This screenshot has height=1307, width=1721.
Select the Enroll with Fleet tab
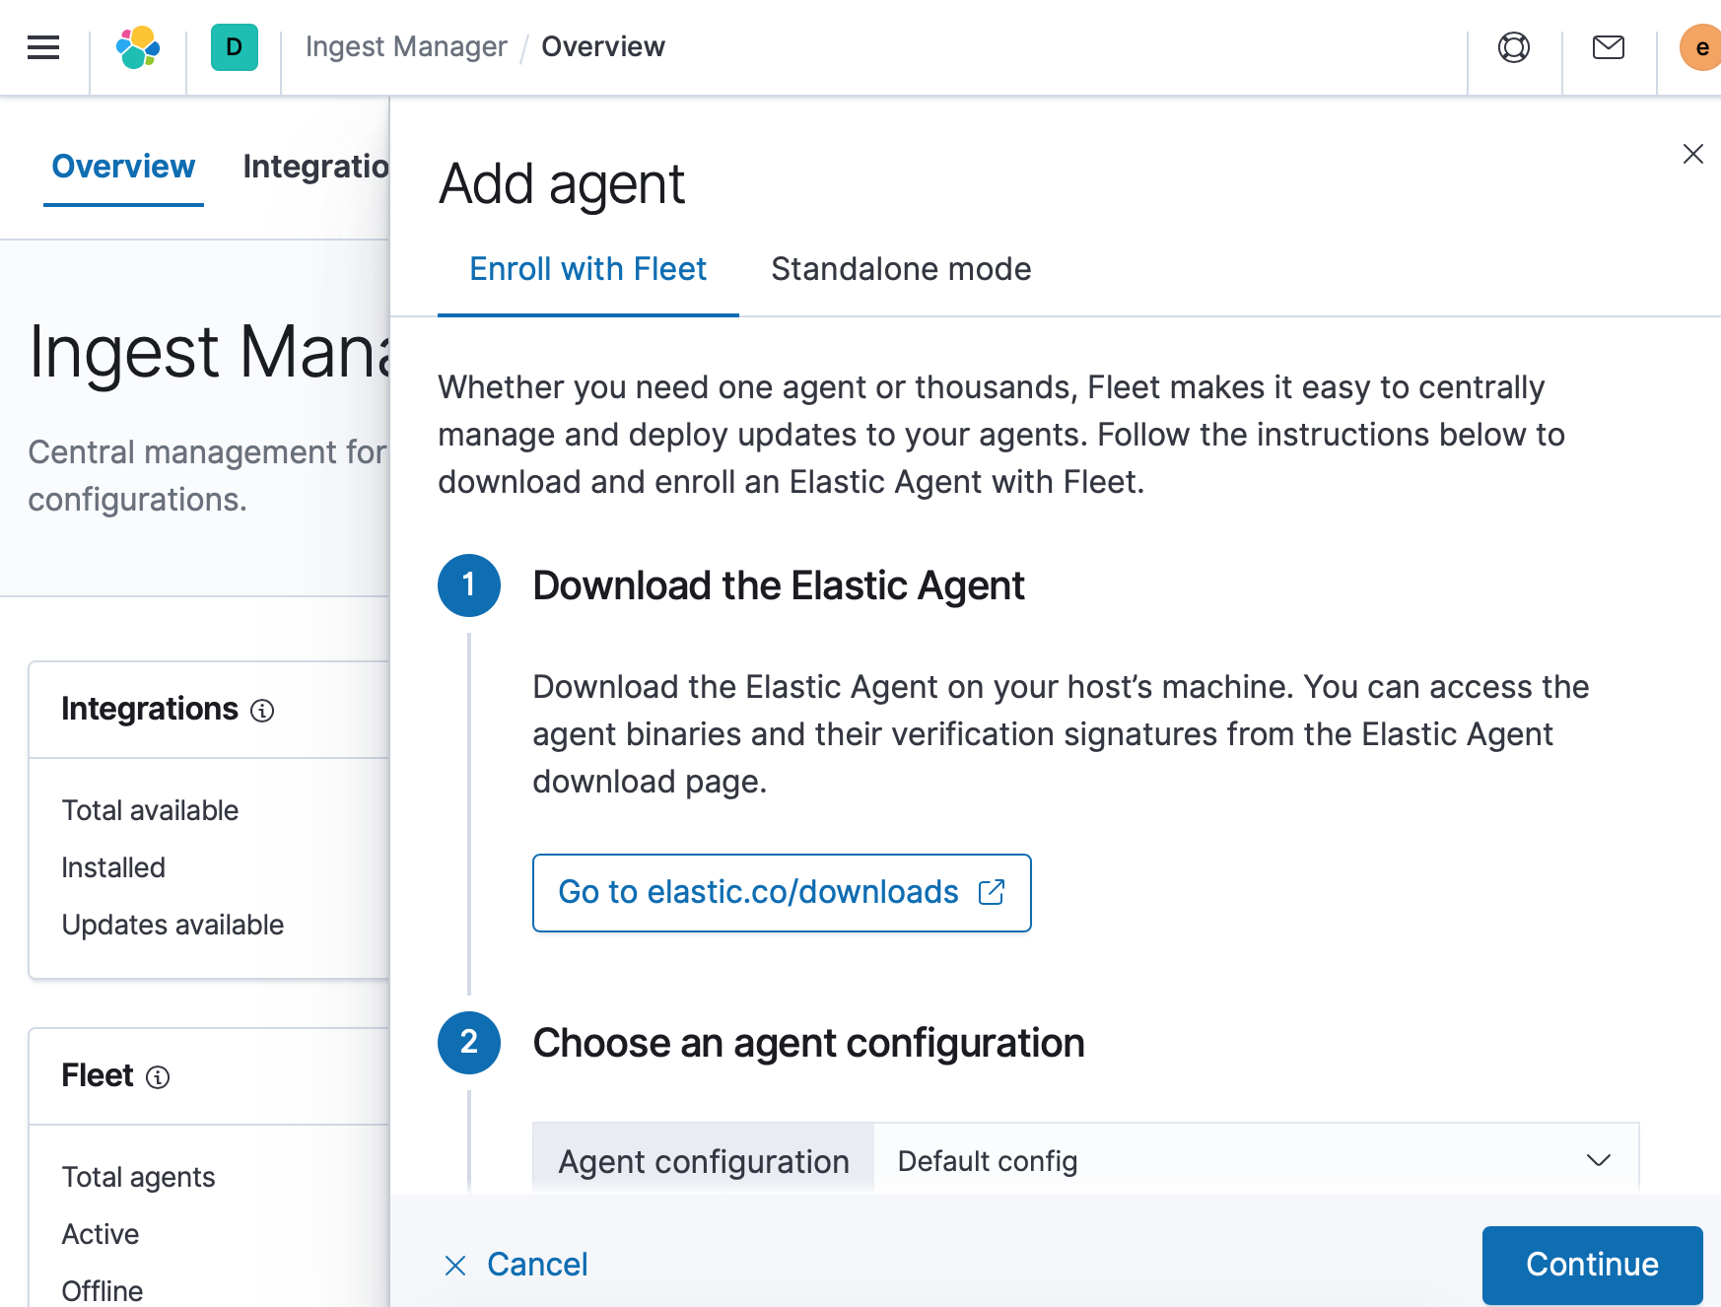[x=587, y=268]
